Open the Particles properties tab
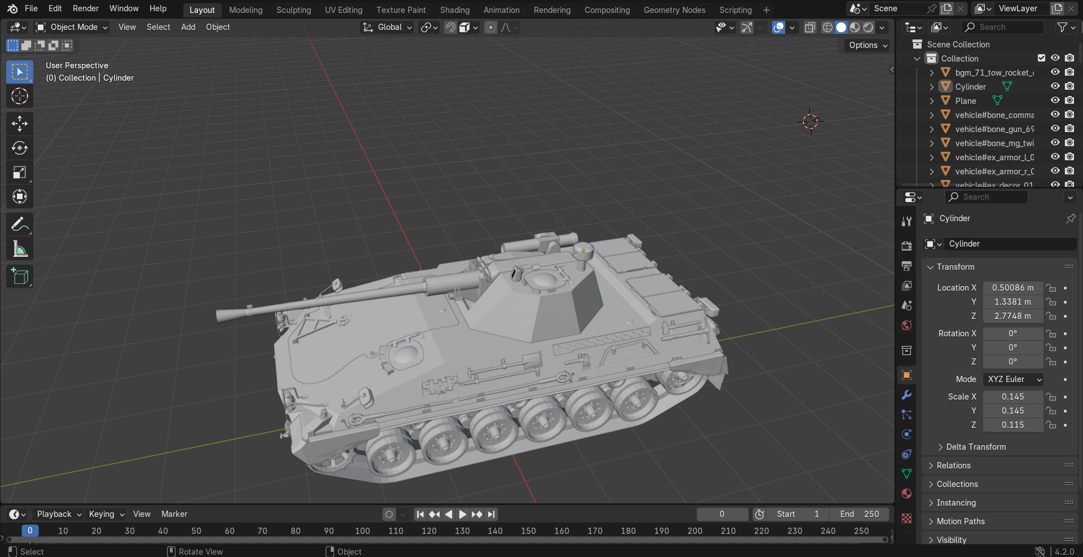1083x557 pixels. pos(906,414)
